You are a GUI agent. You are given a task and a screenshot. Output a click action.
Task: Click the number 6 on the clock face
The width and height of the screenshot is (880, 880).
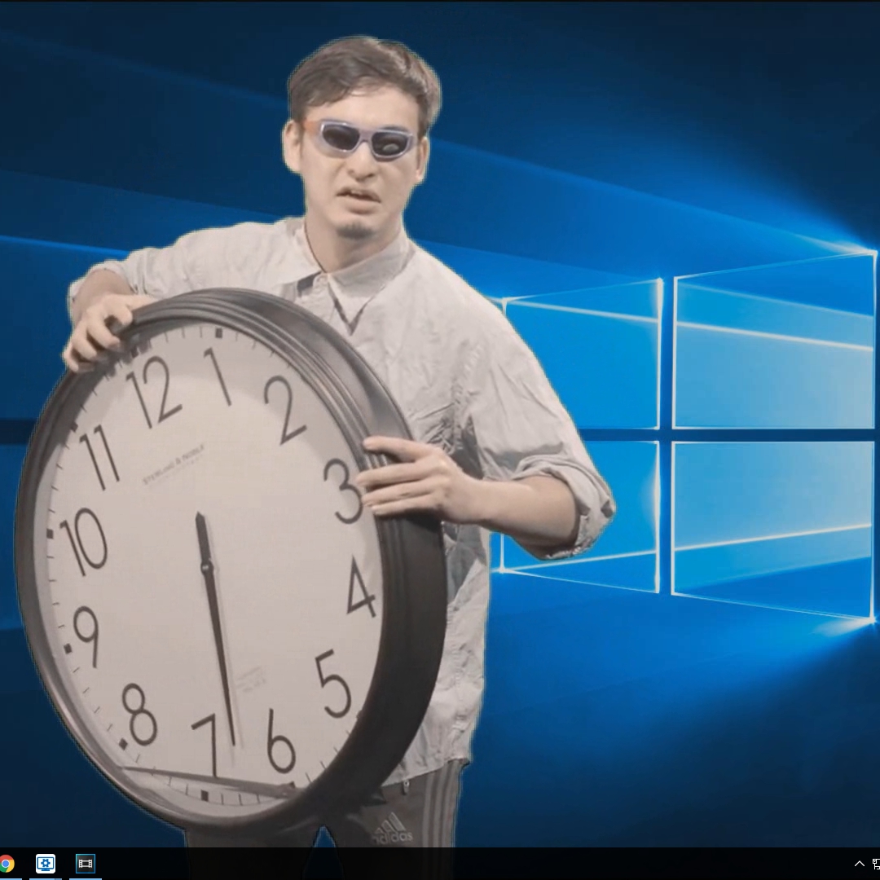point(280,741)
